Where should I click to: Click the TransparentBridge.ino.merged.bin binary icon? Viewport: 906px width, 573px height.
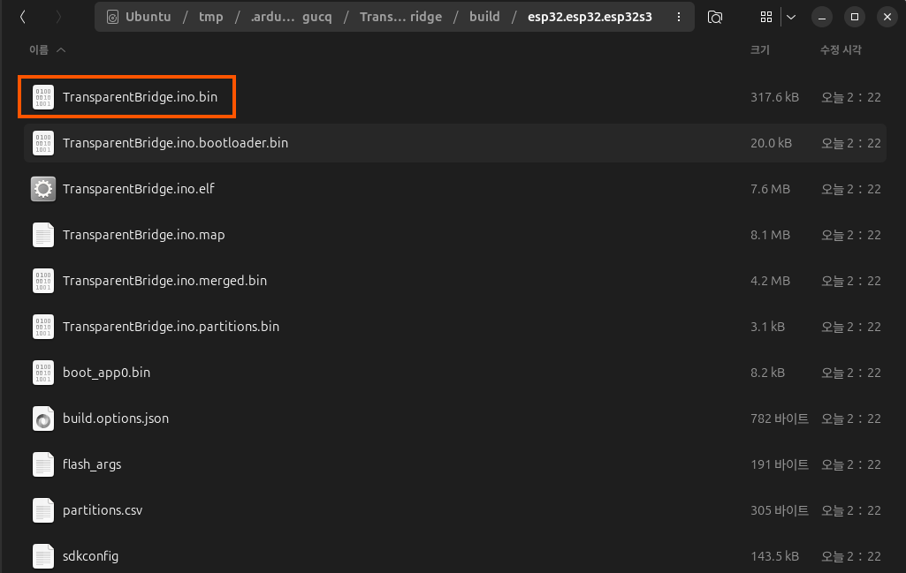point(43,281)
